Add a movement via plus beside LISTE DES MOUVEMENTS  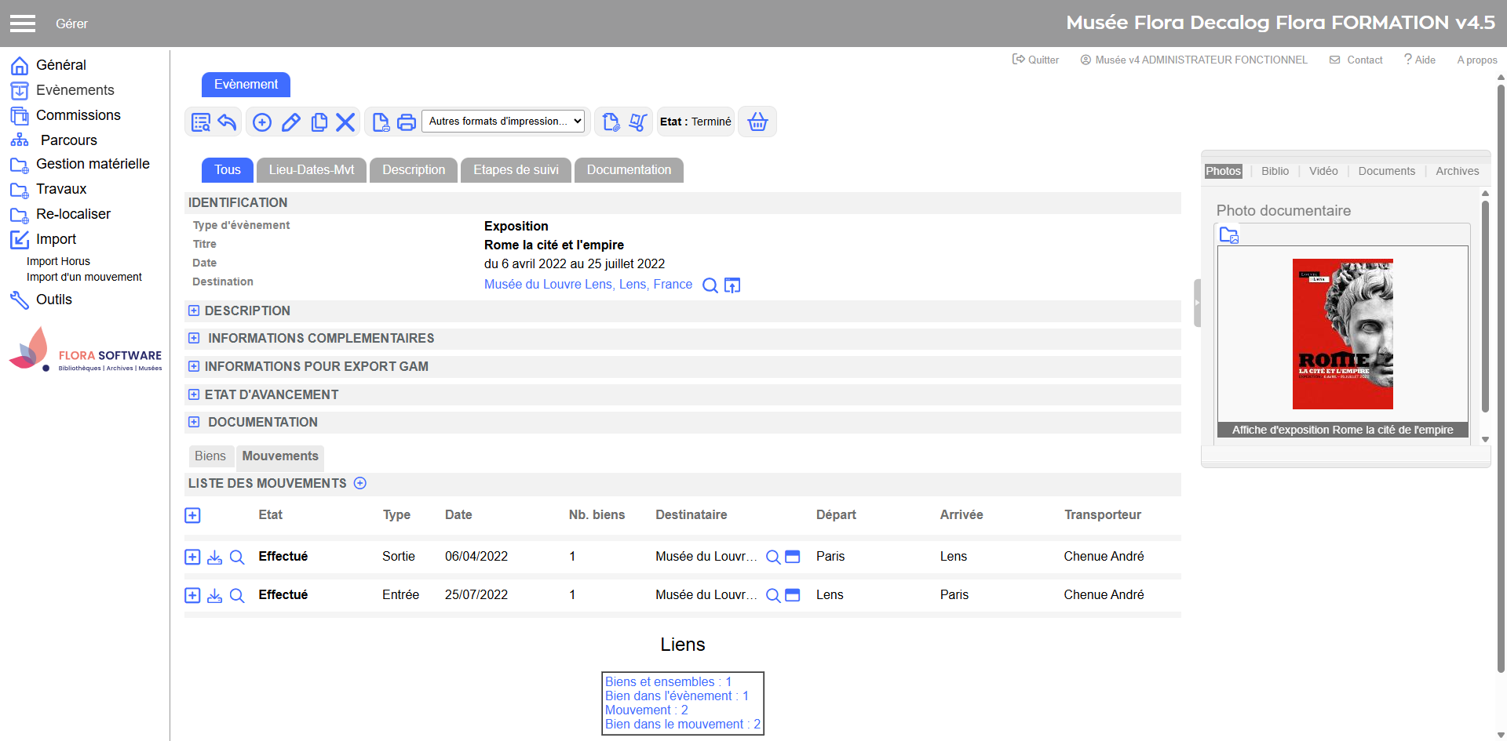[x=360, y=484]
